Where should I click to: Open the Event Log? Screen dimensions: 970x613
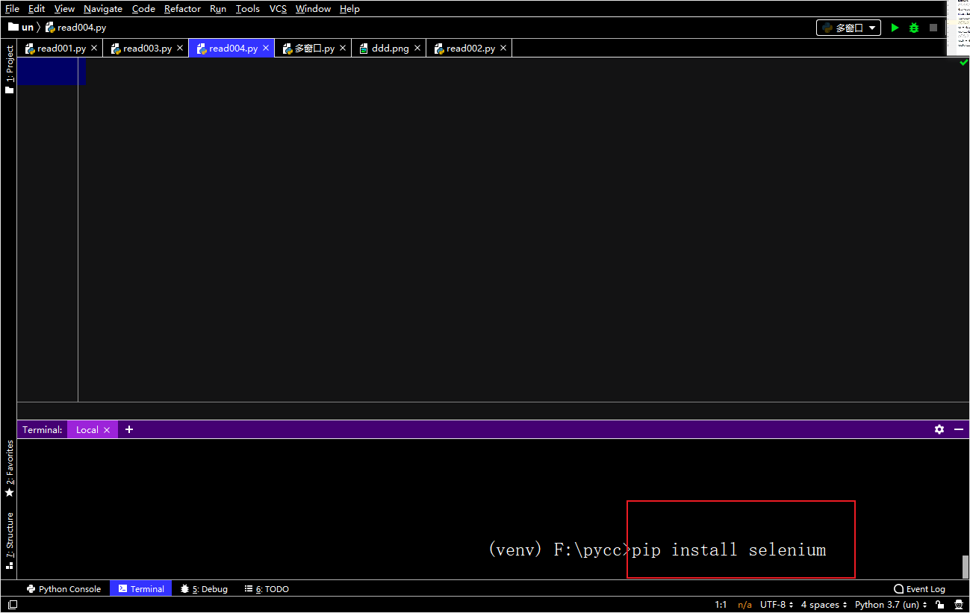919,589
